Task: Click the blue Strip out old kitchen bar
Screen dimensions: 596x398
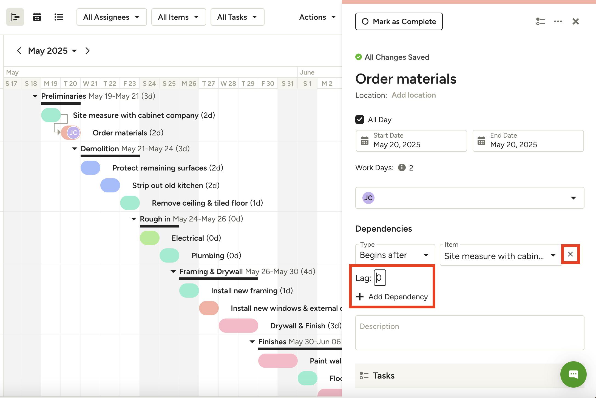Action: click(110, 185)
